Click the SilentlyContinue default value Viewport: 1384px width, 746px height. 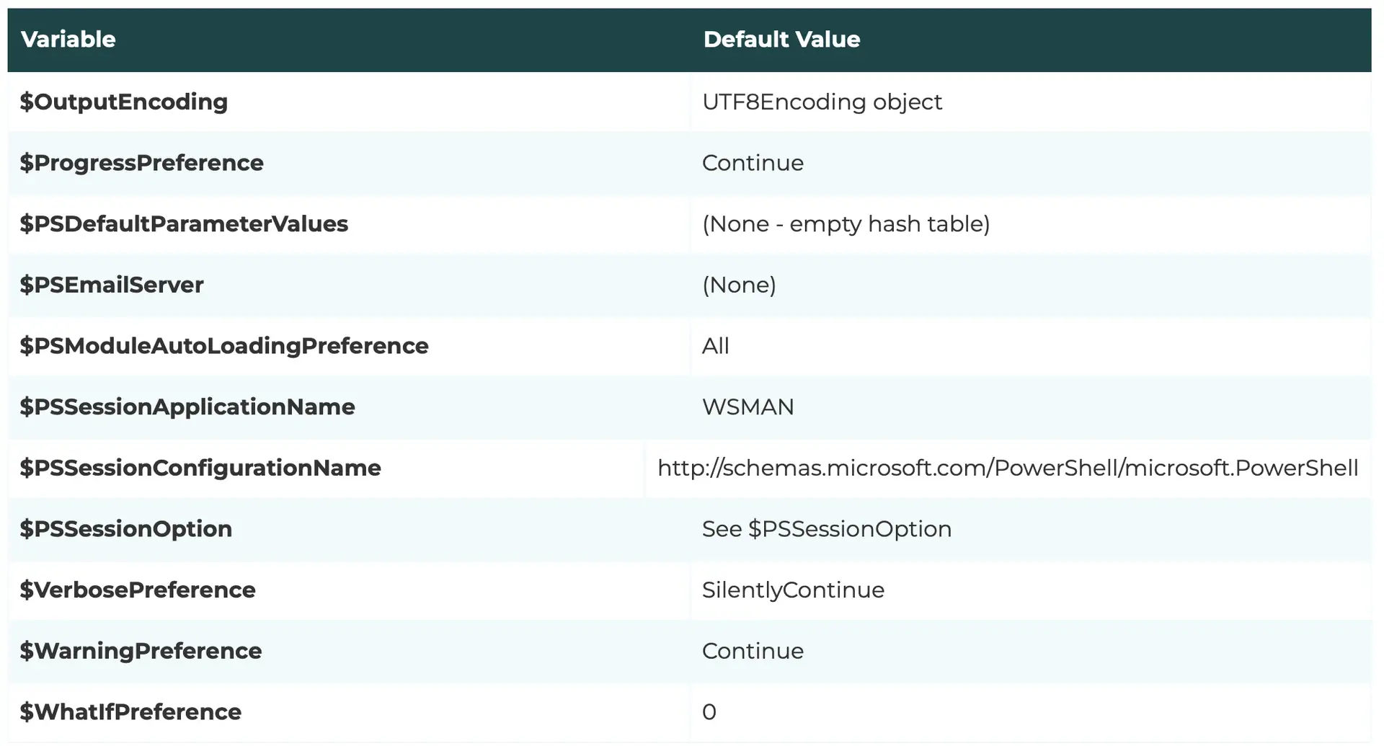(x=793, y=590)
